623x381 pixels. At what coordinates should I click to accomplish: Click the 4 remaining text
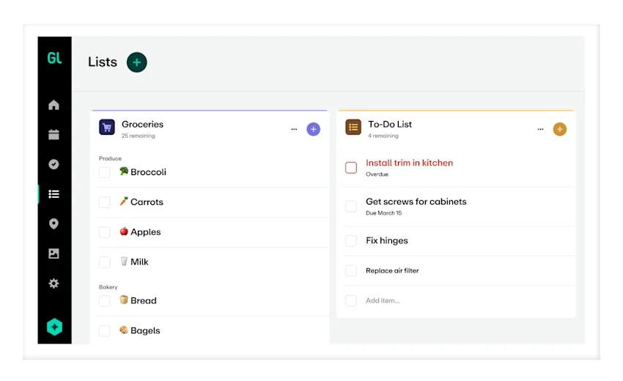[383, 136]
